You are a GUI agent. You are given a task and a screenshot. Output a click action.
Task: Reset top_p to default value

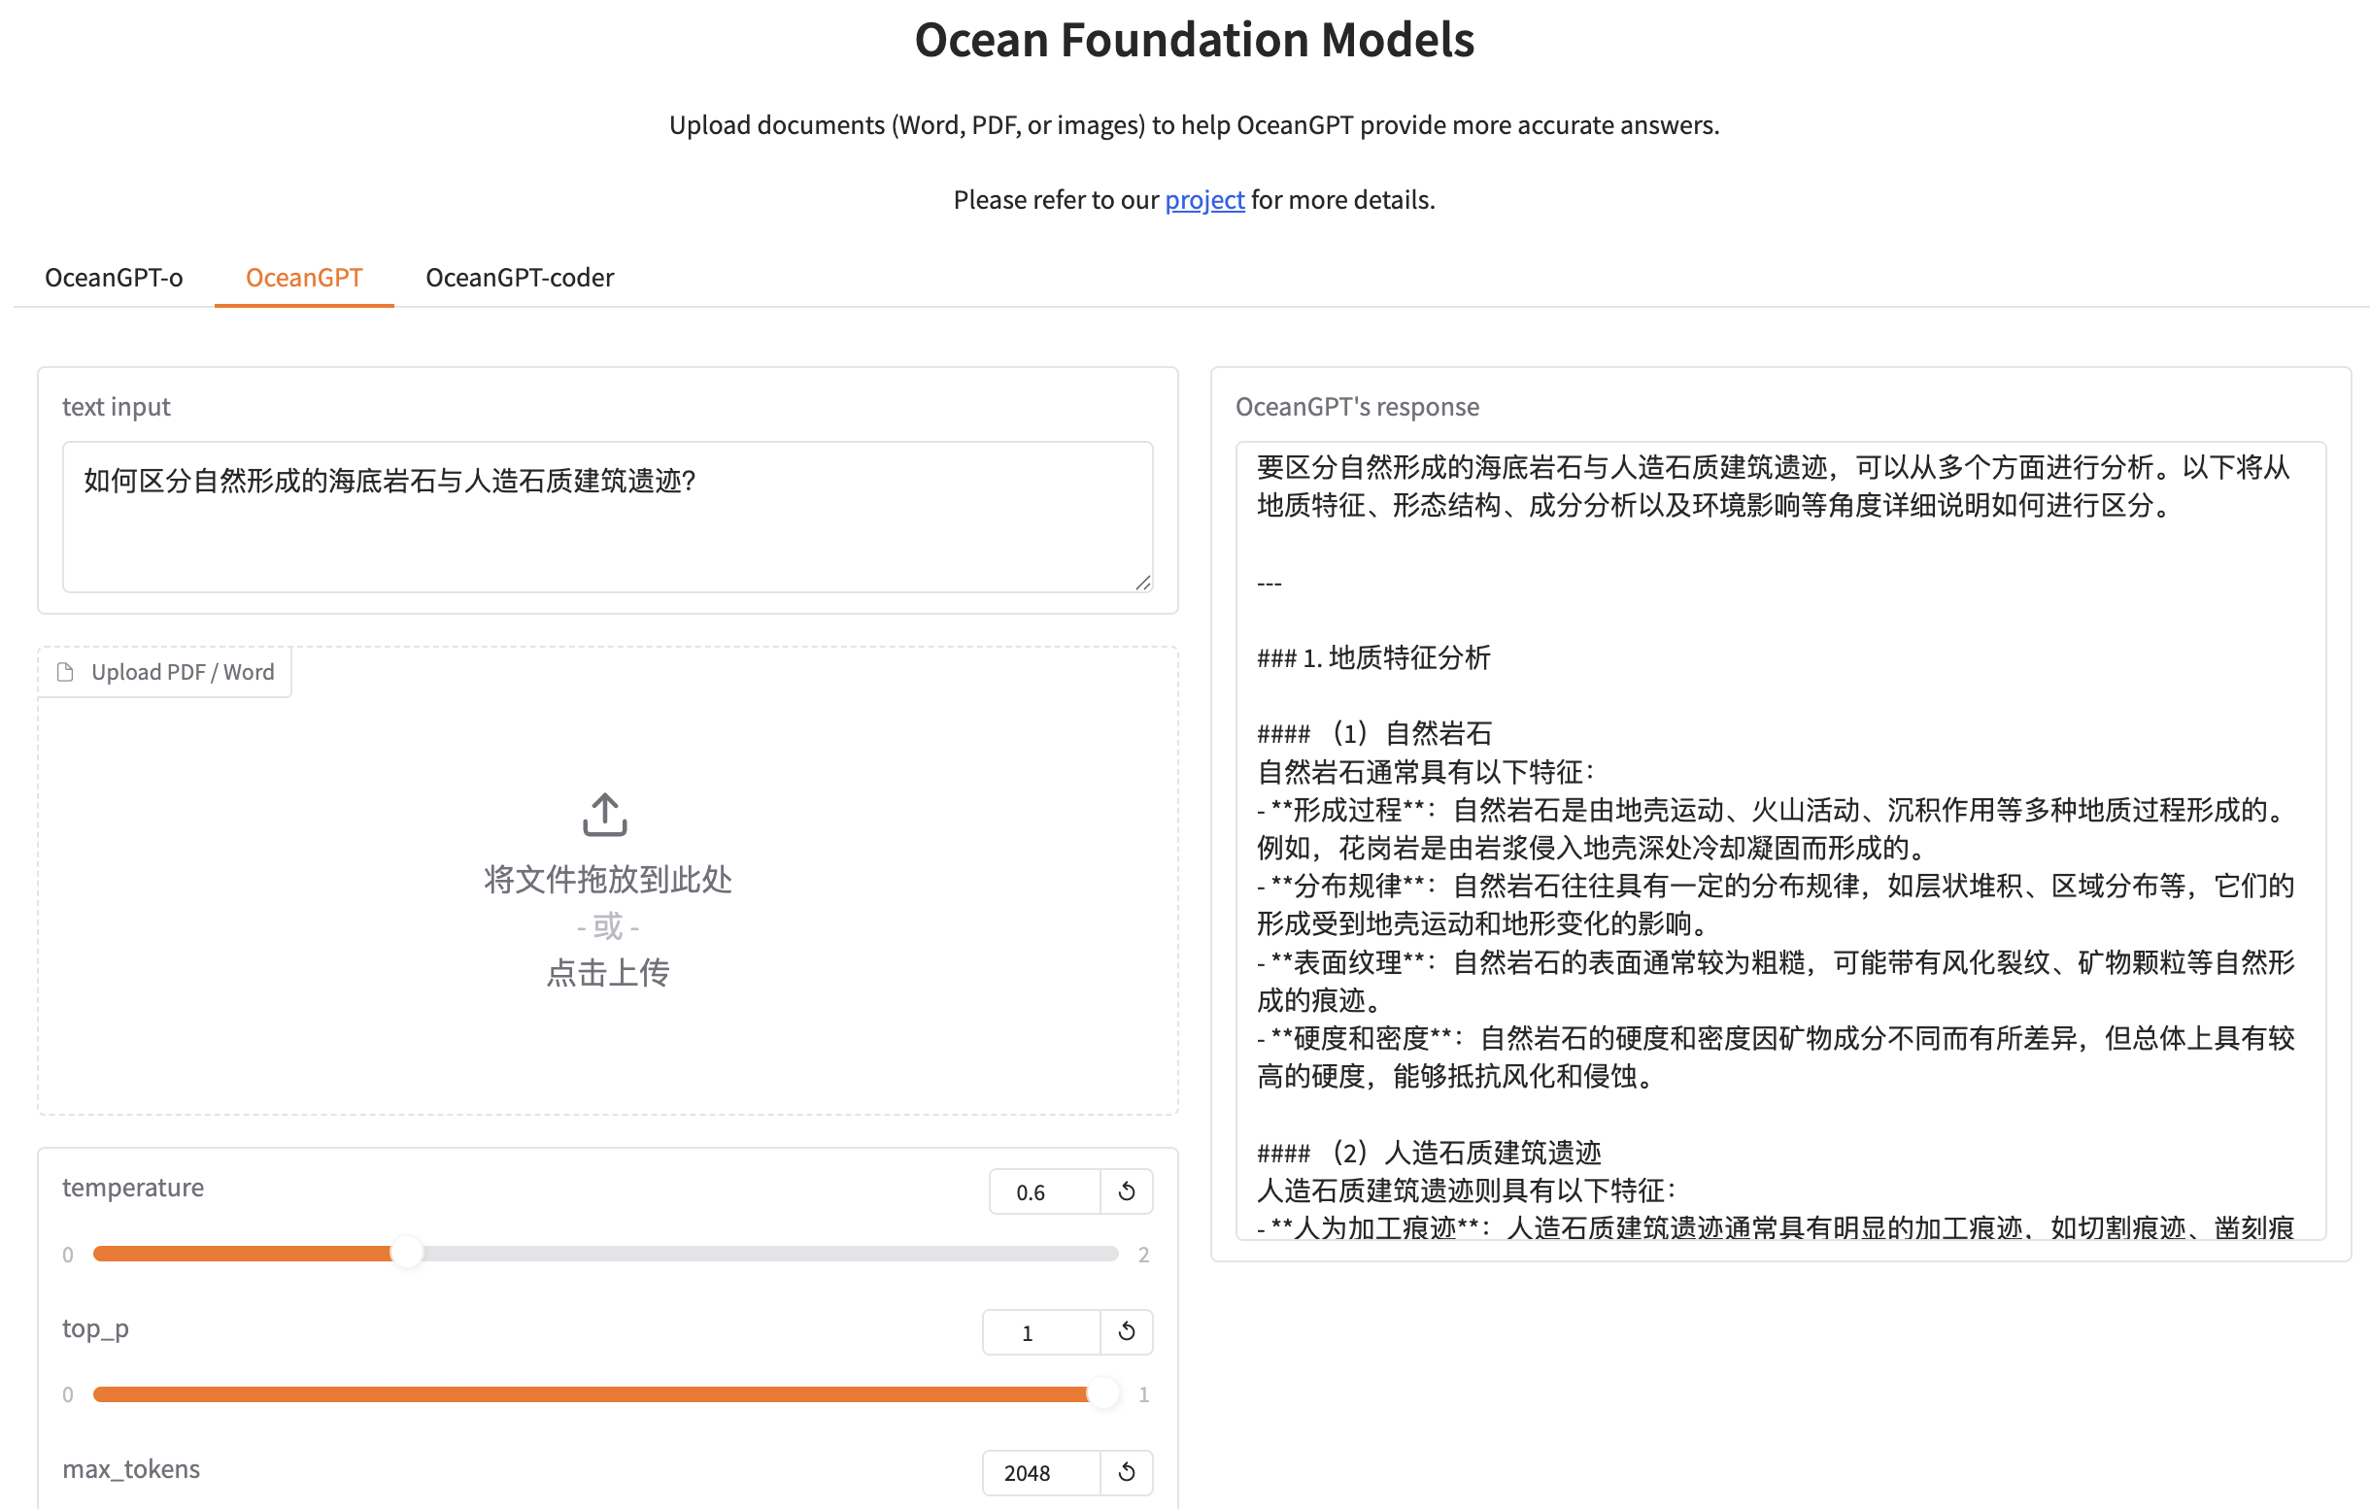click(1127, 1332)
